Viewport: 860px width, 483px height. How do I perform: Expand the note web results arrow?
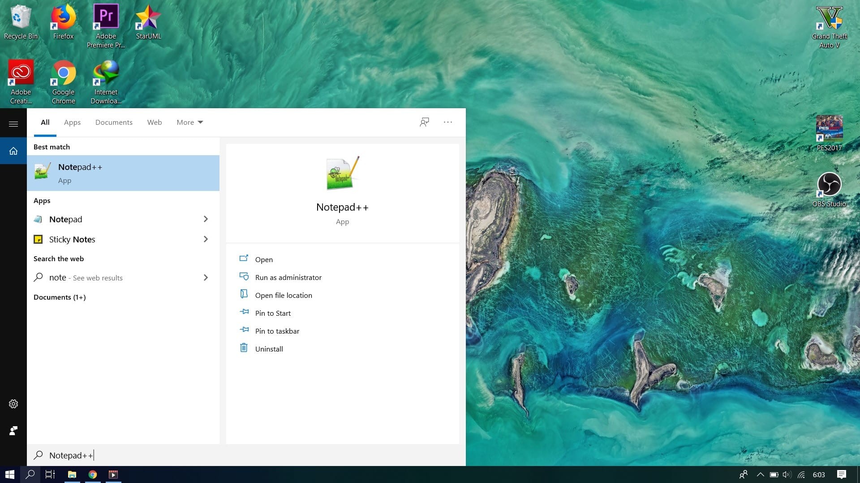206,278
